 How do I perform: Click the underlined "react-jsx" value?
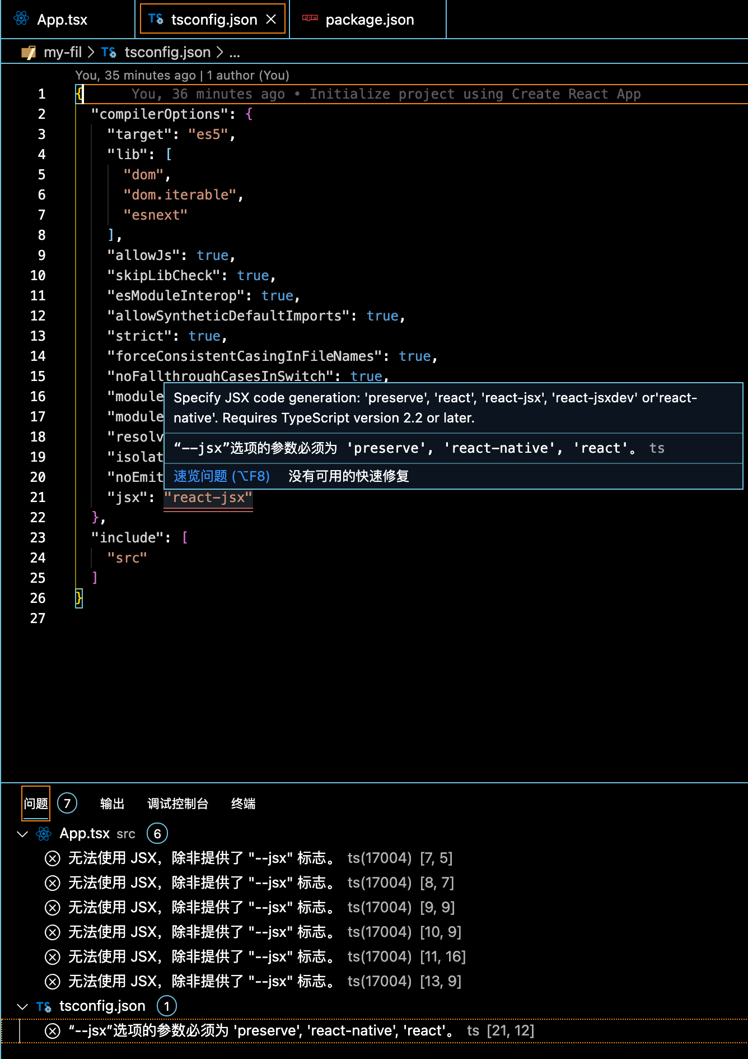[x=208, y=497]
